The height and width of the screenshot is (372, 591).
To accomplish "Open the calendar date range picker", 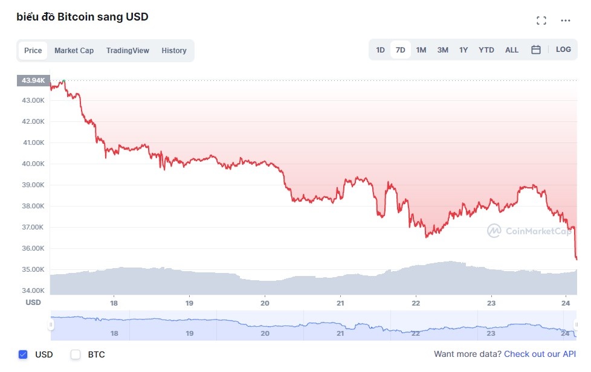I will pyautogui.click(x=535, y=50).
